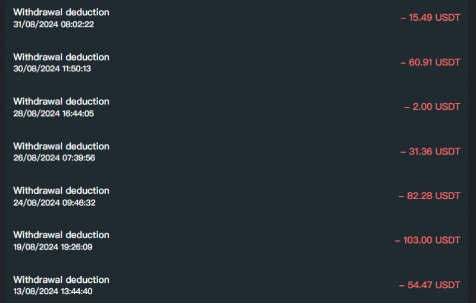Select the 19/08/2024 19:26:09 timestamp

[53, 247]
